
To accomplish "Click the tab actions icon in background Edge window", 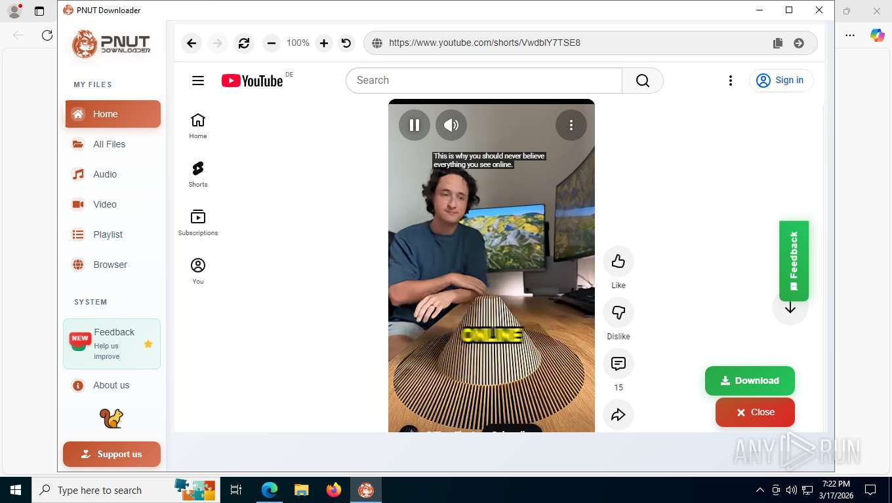I will tap(39, 11).
